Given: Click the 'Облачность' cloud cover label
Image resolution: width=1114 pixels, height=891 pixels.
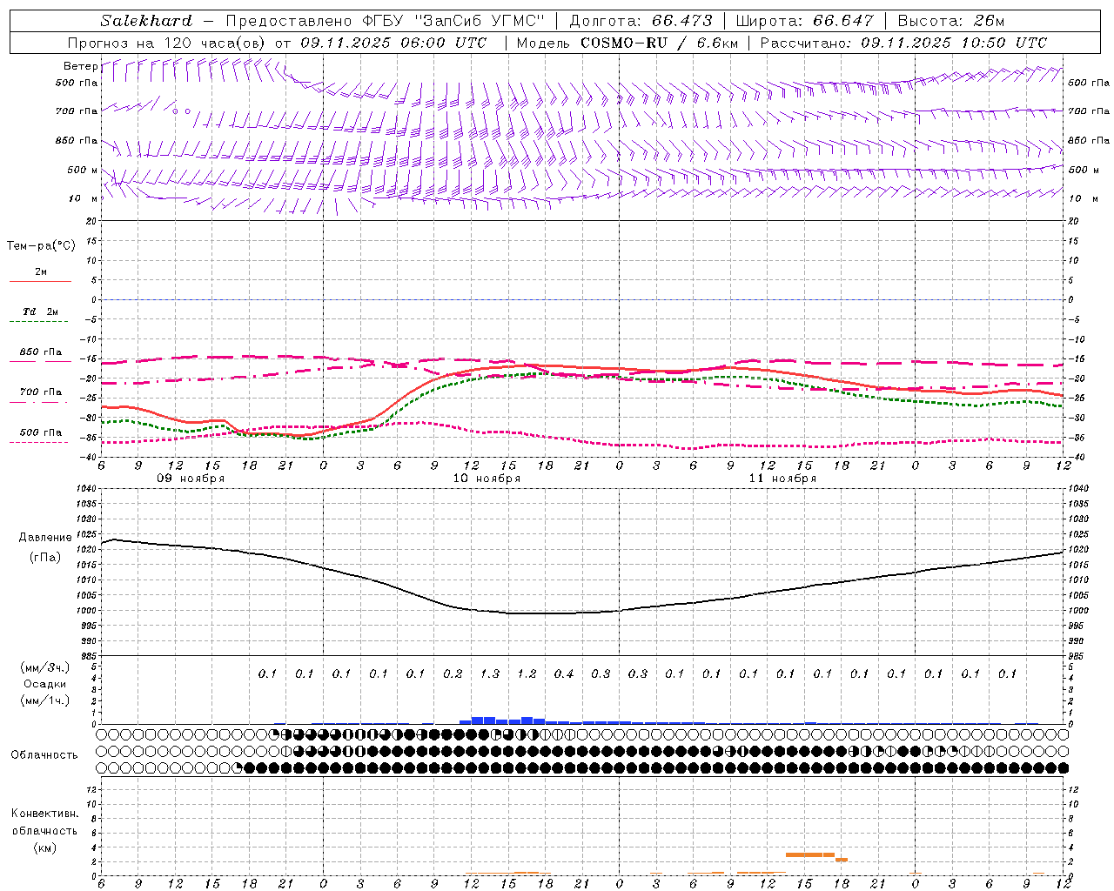Looking at the screenshot, I should tap(44, 754).
